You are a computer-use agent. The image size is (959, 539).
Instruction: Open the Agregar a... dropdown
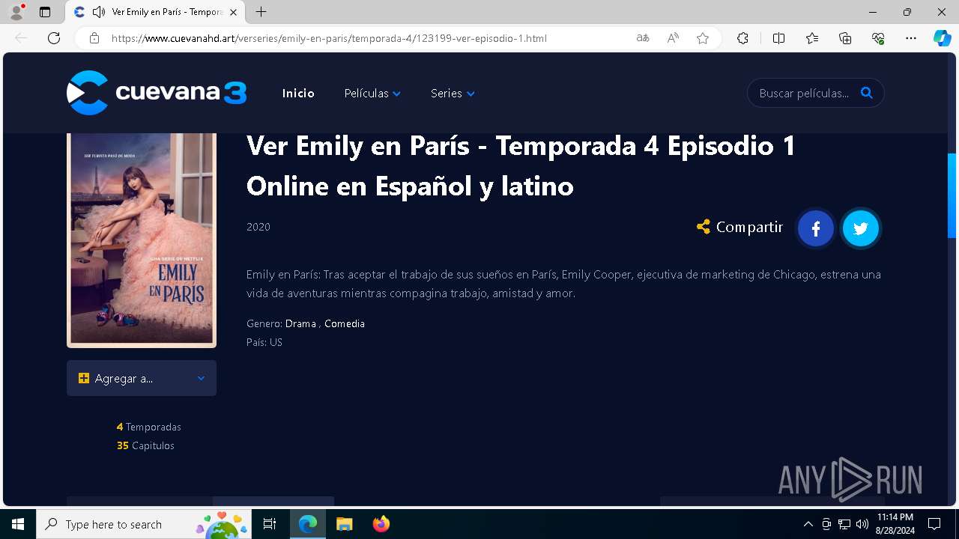click(142, 378)
